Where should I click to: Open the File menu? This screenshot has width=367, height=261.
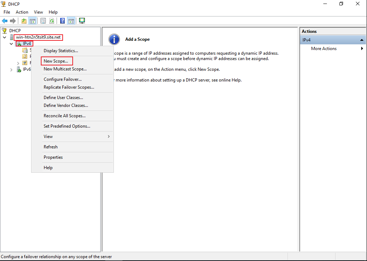[7, 12]
